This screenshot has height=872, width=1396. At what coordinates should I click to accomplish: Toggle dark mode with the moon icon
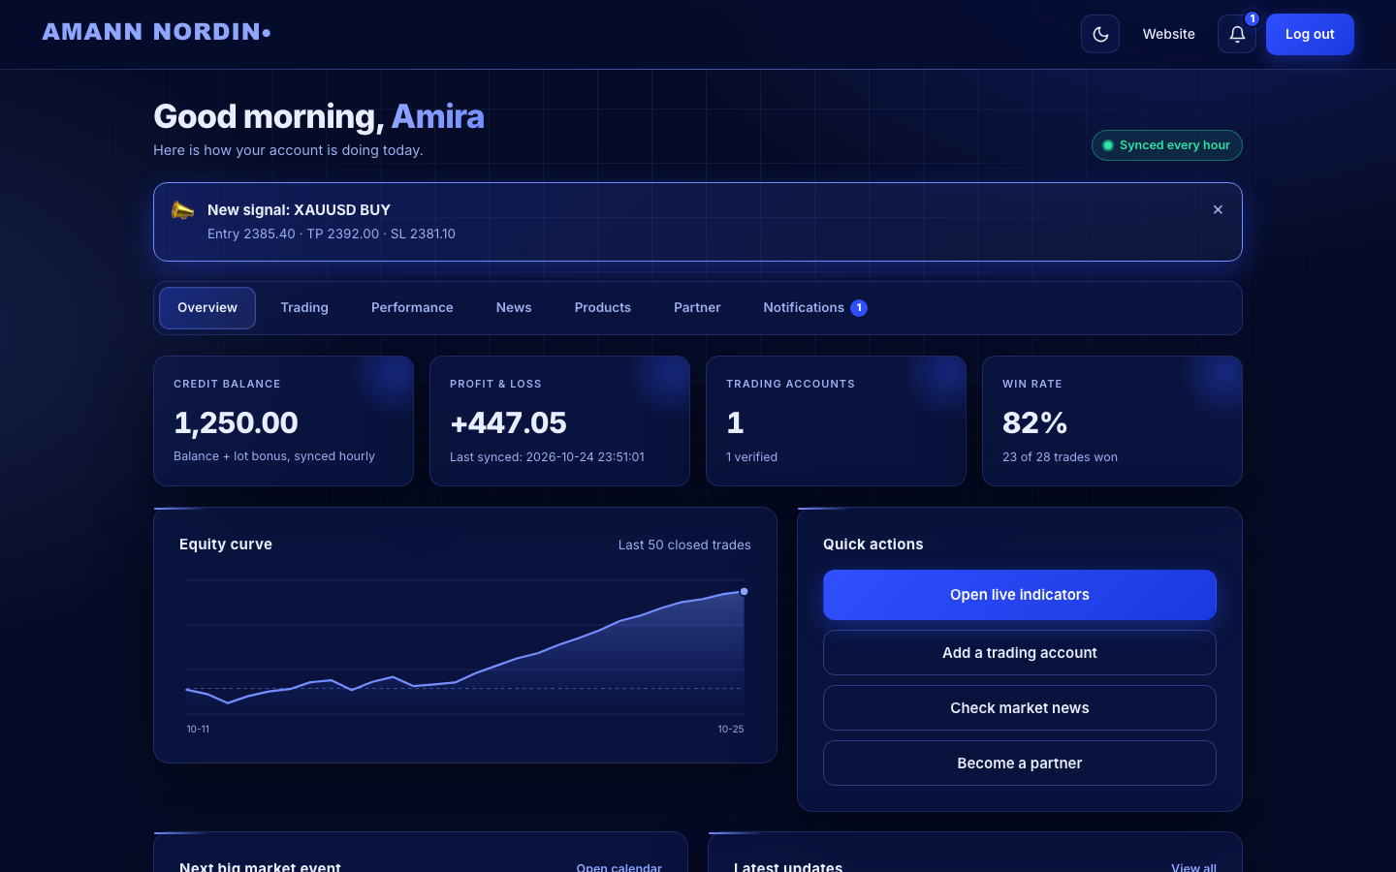pos(1100,34)
